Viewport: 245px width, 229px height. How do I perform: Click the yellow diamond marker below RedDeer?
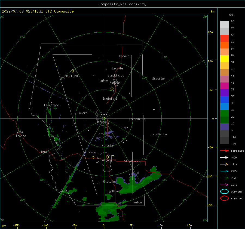point(112,88)
